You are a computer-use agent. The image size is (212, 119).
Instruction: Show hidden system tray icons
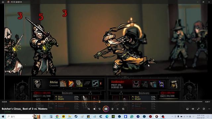172,116
